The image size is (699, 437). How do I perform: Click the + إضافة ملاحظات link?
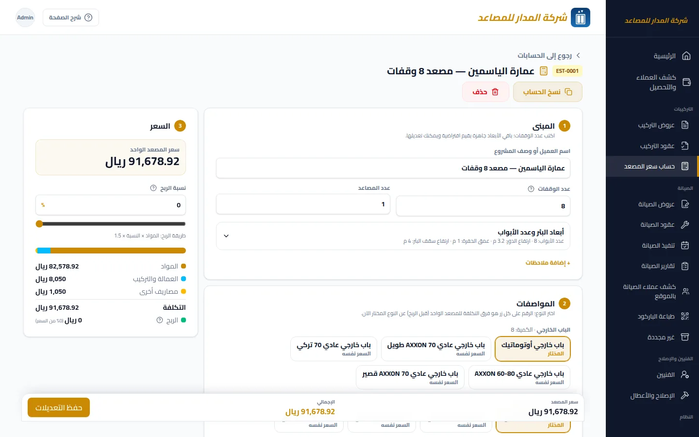click(x=548, y=263)
